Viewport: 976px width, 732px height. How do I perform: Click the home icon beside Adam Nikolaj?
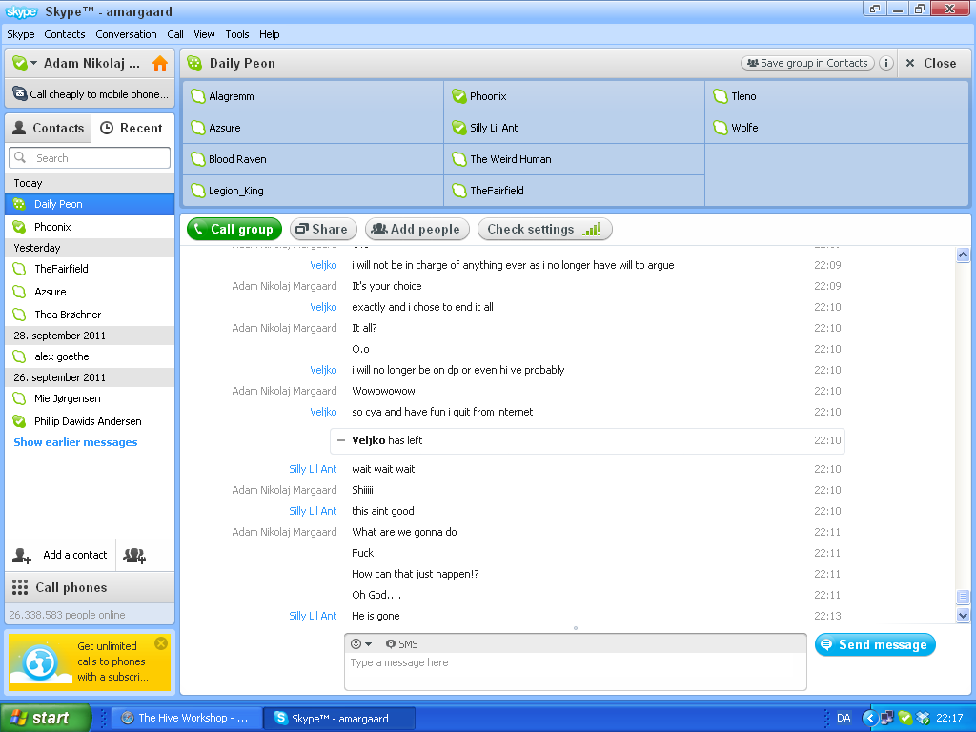click(x=160, y=64)
